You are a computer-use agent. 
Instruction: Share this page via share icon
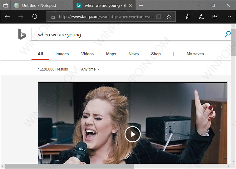tap(215, 16)
